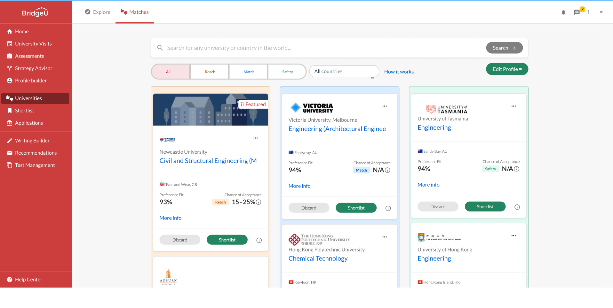This screenshot has height=308, width=613.
Task: Select Universities in sidebar
Action: tap(35, 98)
